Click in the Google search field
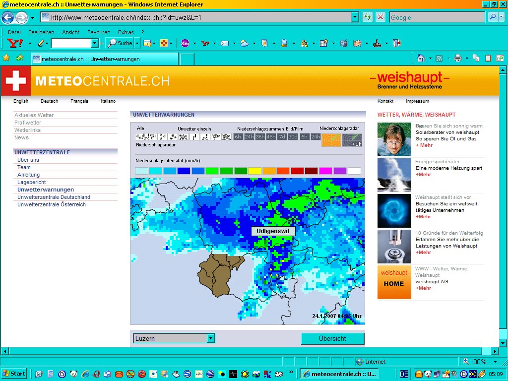This screenshot has width=508, height=381. 437,17
